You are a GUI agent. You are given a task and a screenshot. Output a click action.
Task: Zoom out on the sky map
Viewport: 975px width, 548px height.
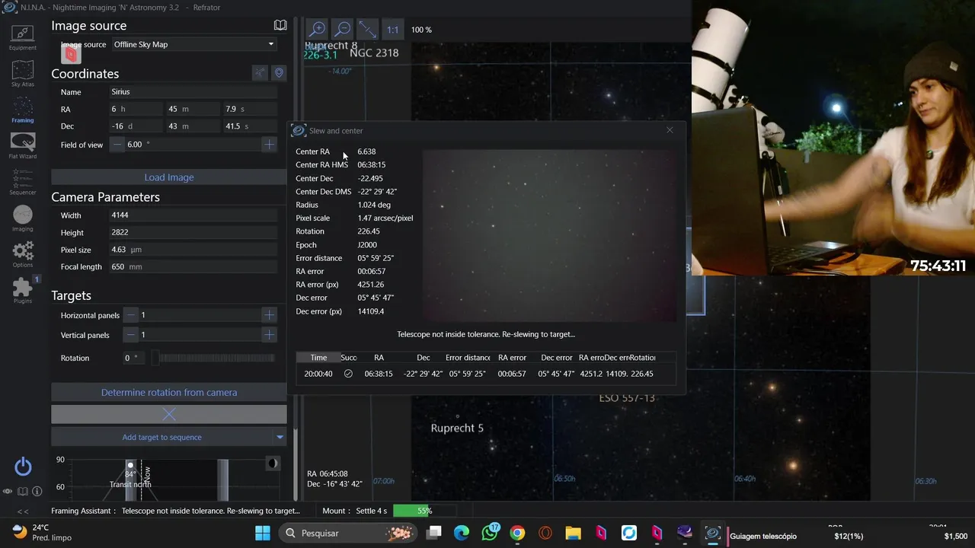click(x=343, y=29)
